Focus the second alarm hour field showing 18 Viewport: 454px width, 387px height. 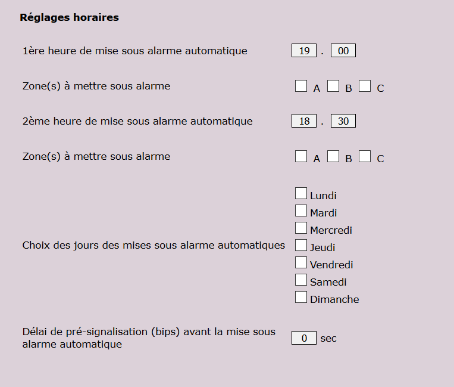pyautogui.click(x=304, y=121)
